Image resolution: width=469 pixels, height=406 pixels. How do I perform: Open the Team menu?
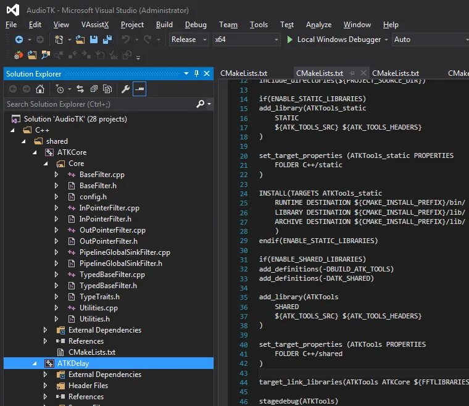pyautogui.click(x=228, y=25)
